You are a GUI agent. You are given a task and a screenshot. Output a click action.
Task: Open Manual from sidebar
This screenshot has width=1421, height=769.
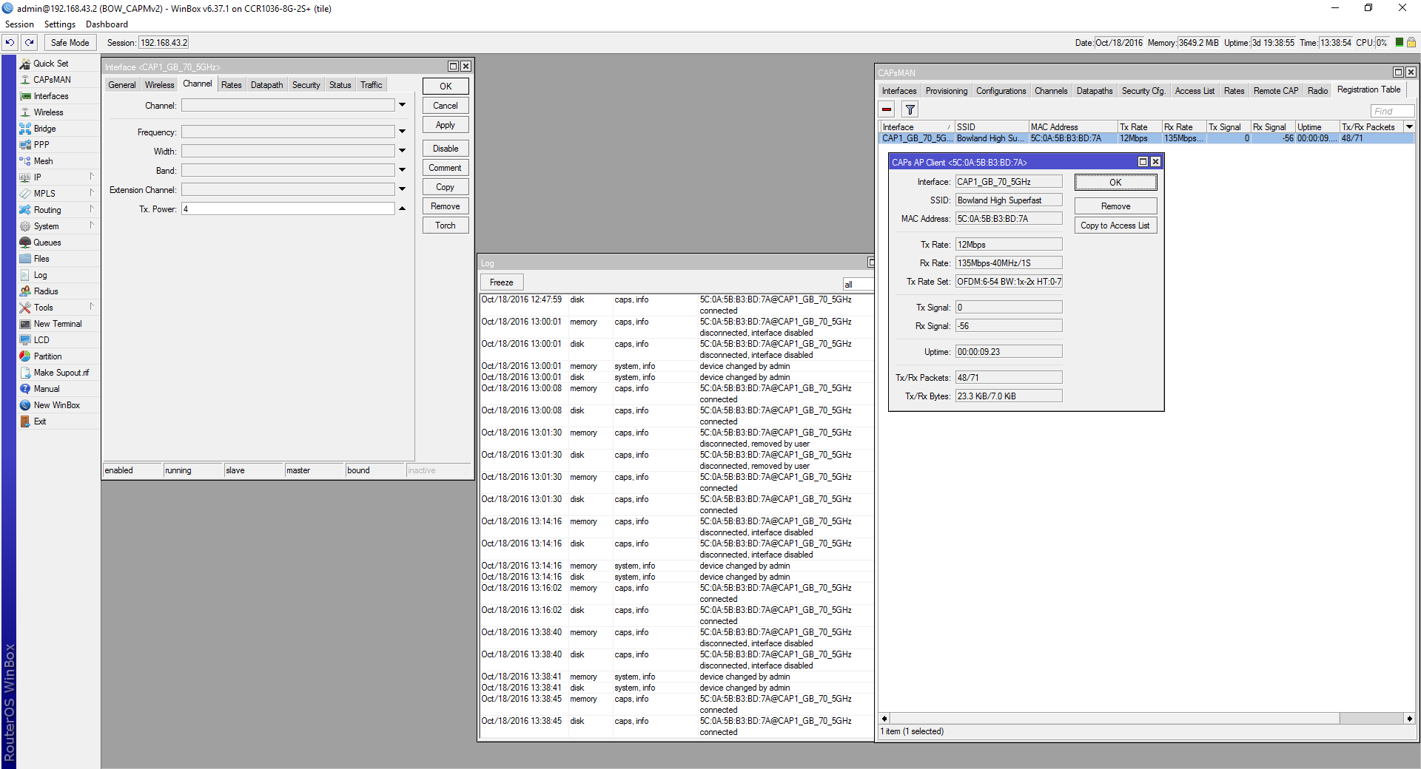(46, 389)
